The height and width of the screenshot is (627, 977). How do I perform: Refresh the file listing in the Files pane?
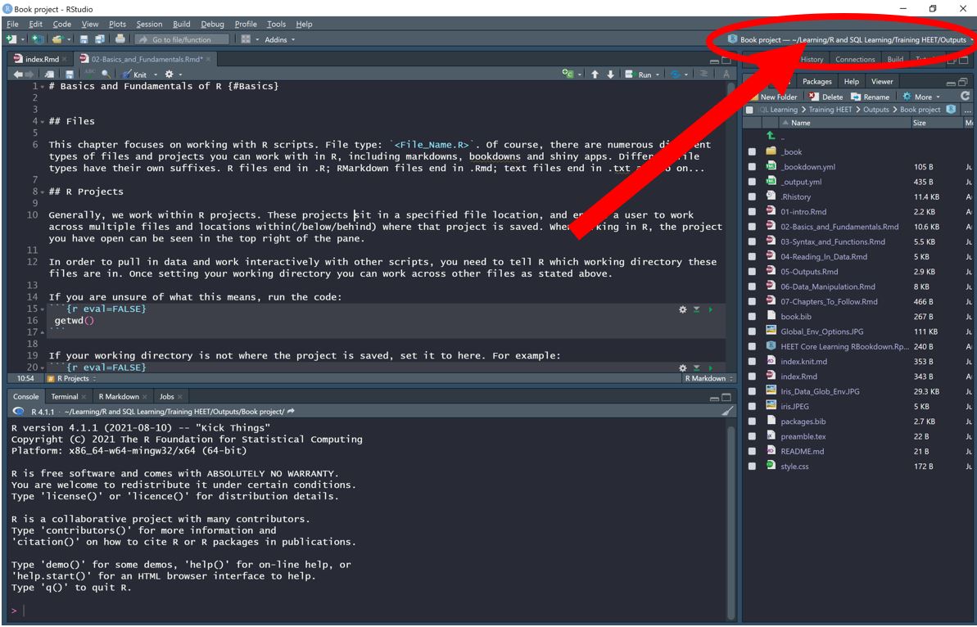pyautogui.click(x=966, y=97)
